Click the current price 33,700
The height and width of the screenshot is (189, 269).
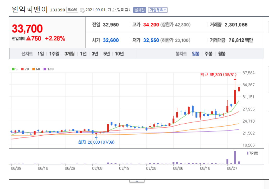(27, 29)
